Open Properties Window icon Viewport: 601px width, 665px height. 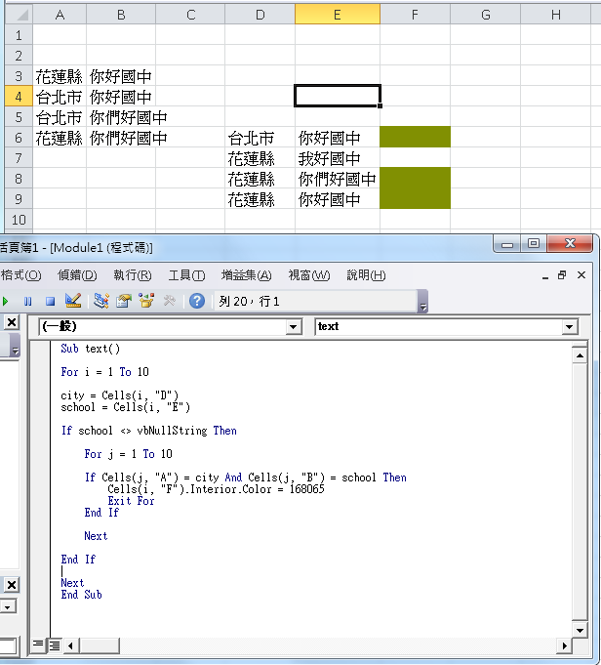(124, 301)
